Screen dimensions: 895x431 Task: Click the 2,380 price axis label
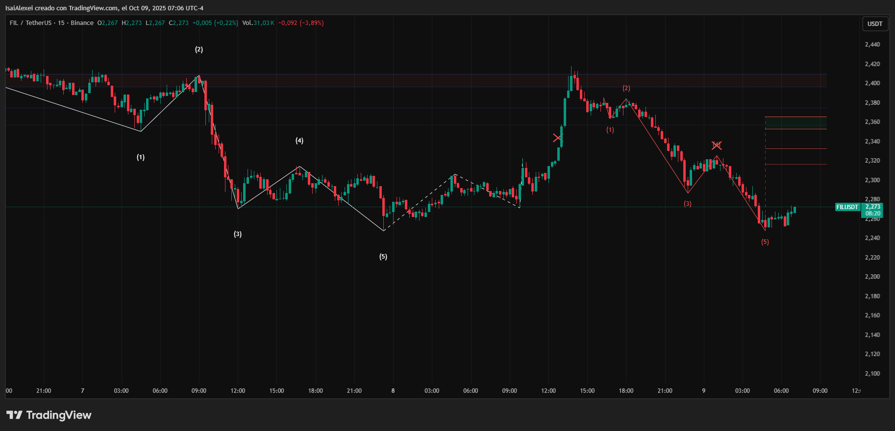click(x=872, y=103)
